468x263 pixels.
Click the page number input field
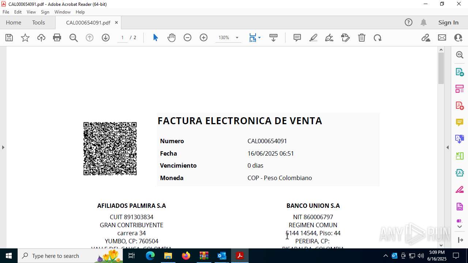[x=122, y=38]
